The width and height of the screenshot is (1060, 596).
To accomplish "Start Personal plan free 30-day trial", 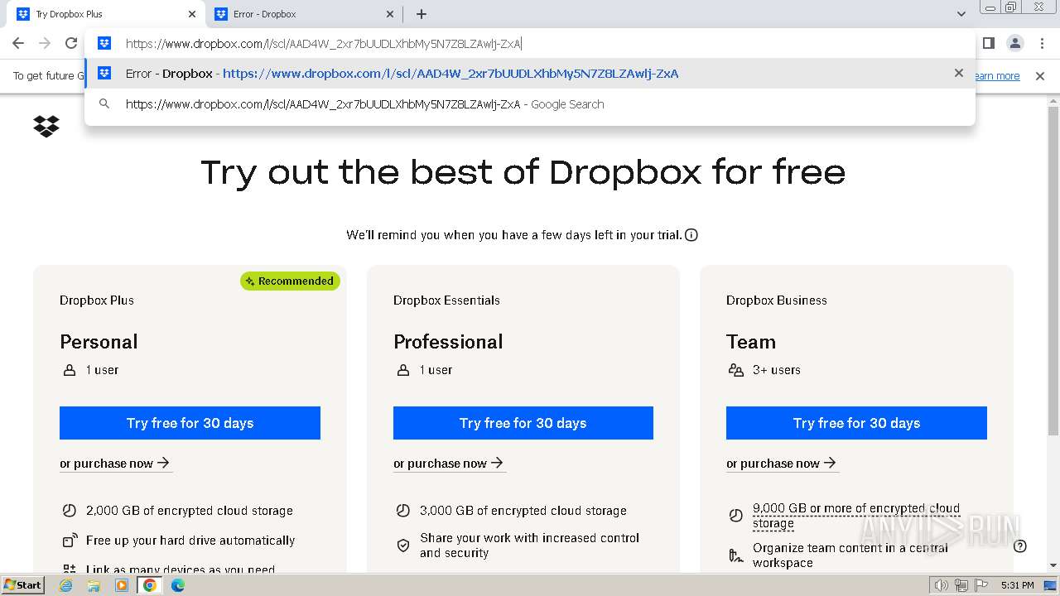I will click(x=190, y=423).
